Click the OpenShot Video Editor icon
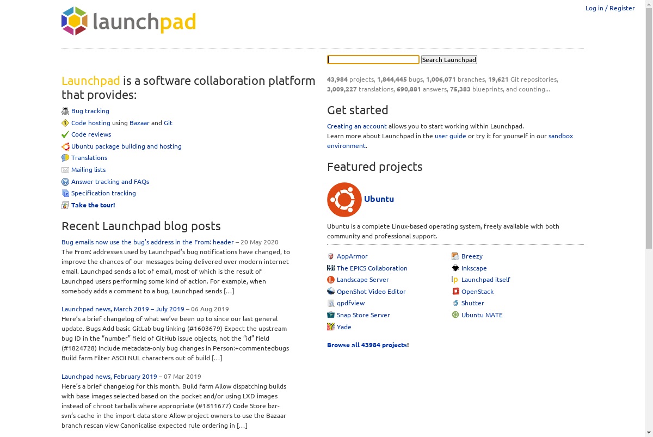 coord(331,292)
